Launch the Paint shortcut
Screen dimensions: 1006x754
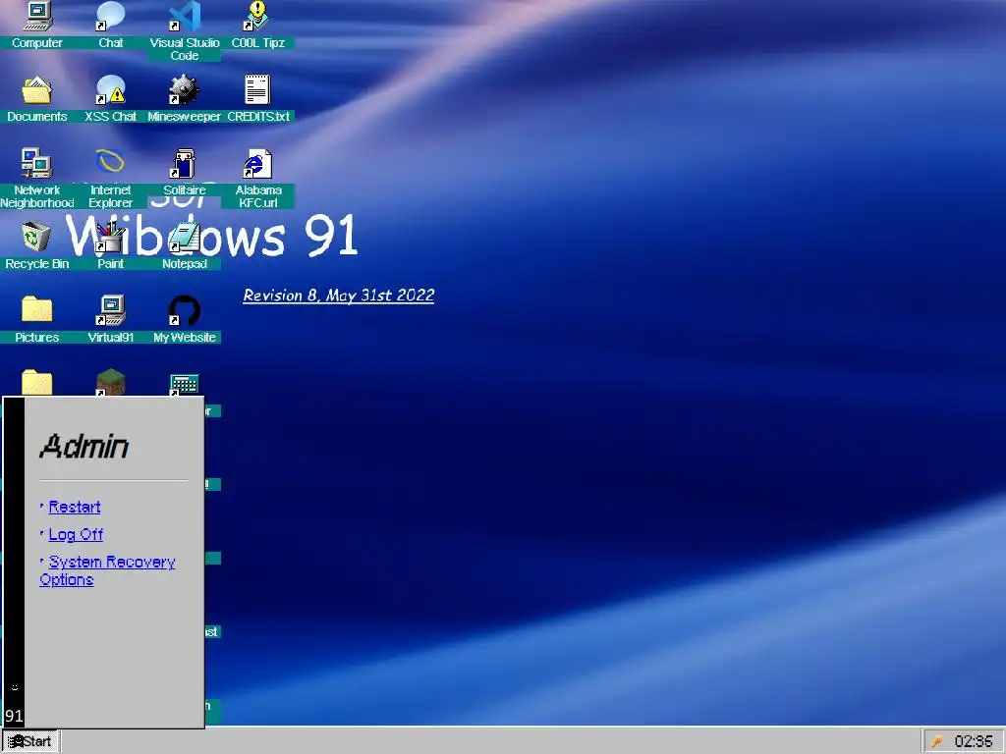click(x=110, y=246)
